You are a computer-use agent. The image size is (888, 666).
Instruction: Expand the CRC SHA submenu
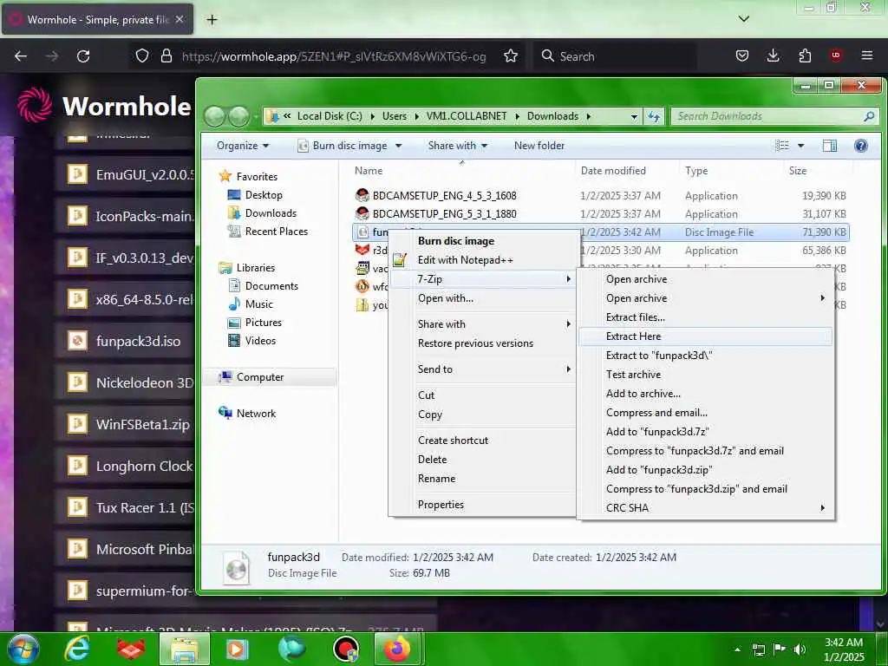click(x=705, y=508)
